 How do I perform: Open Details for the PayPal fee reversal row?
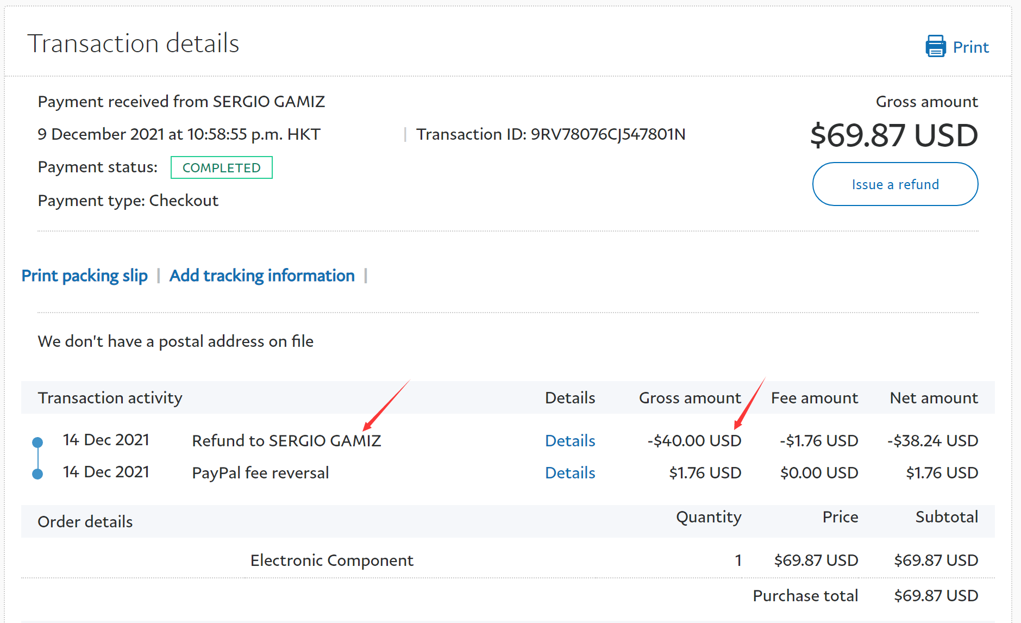569,472
